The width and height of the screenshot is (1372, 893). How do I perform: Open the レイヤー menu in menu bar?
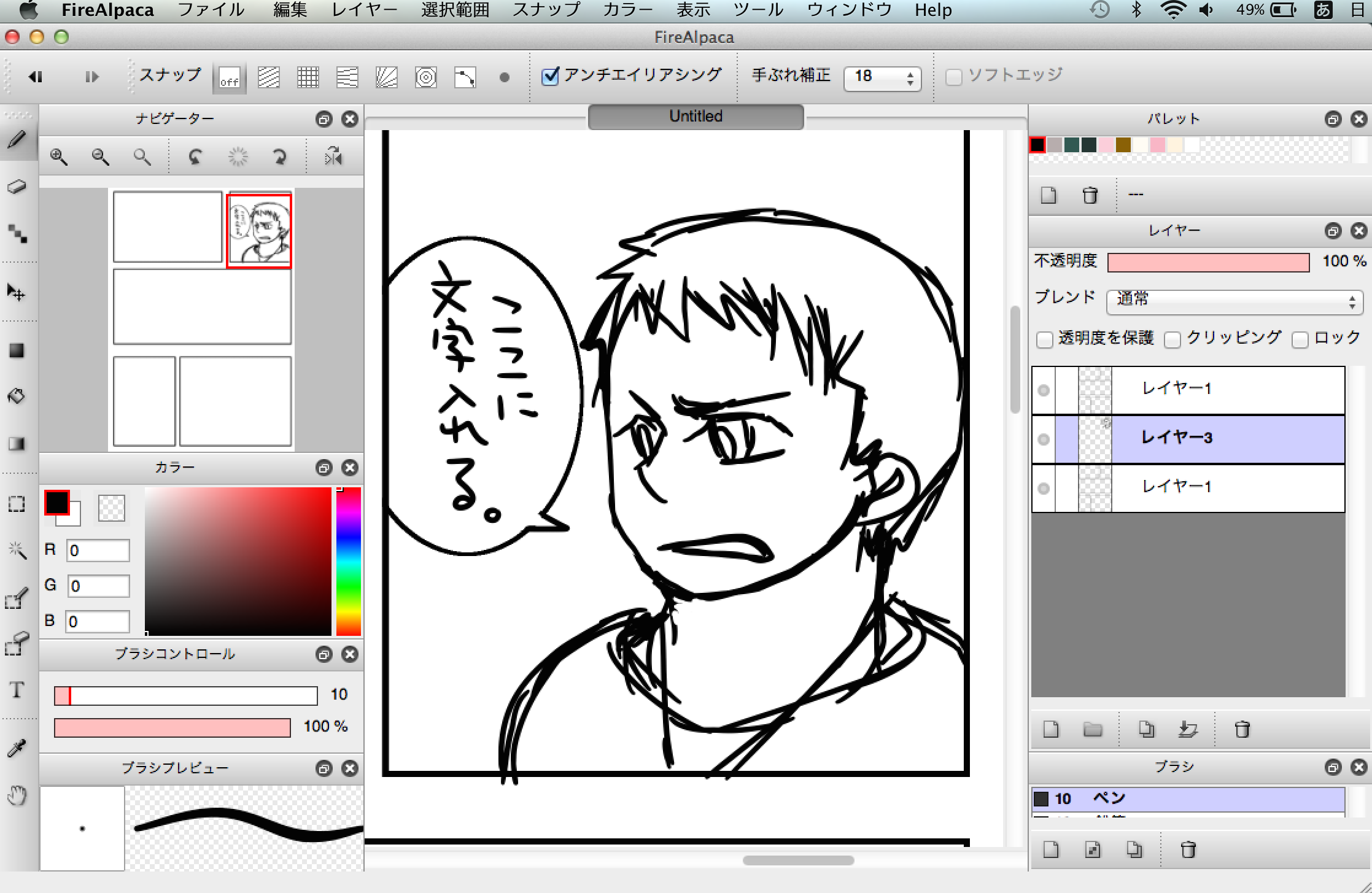tap(364, 10)
